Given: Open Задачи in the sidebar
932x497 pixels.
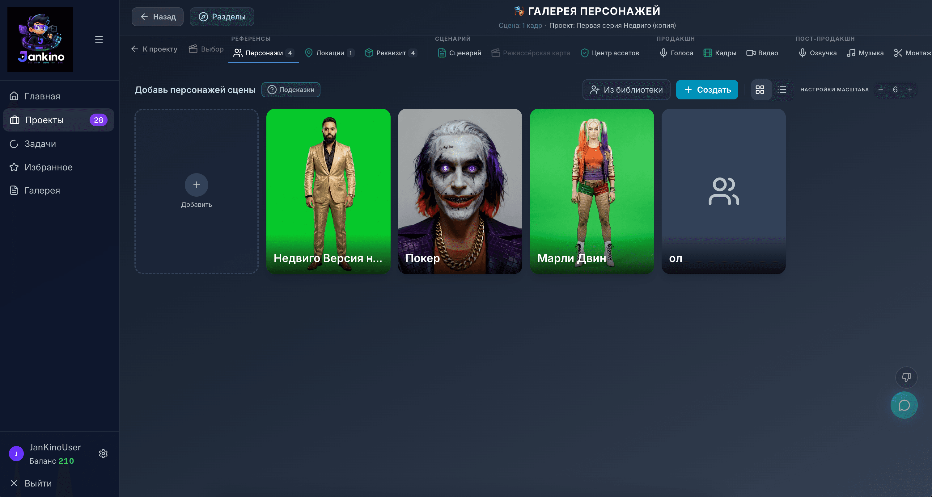Looking at the screenshot, I should point(59,144).
